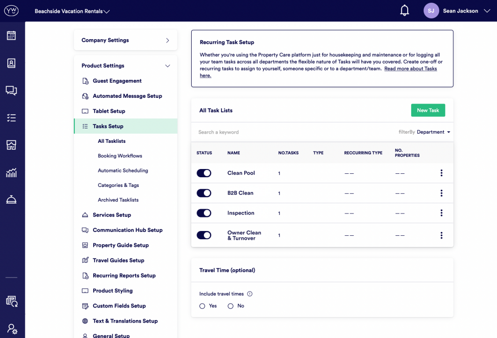Click the task checklist sidebar icon
This screenshot has width=497, height=338.
pos(11,118)
